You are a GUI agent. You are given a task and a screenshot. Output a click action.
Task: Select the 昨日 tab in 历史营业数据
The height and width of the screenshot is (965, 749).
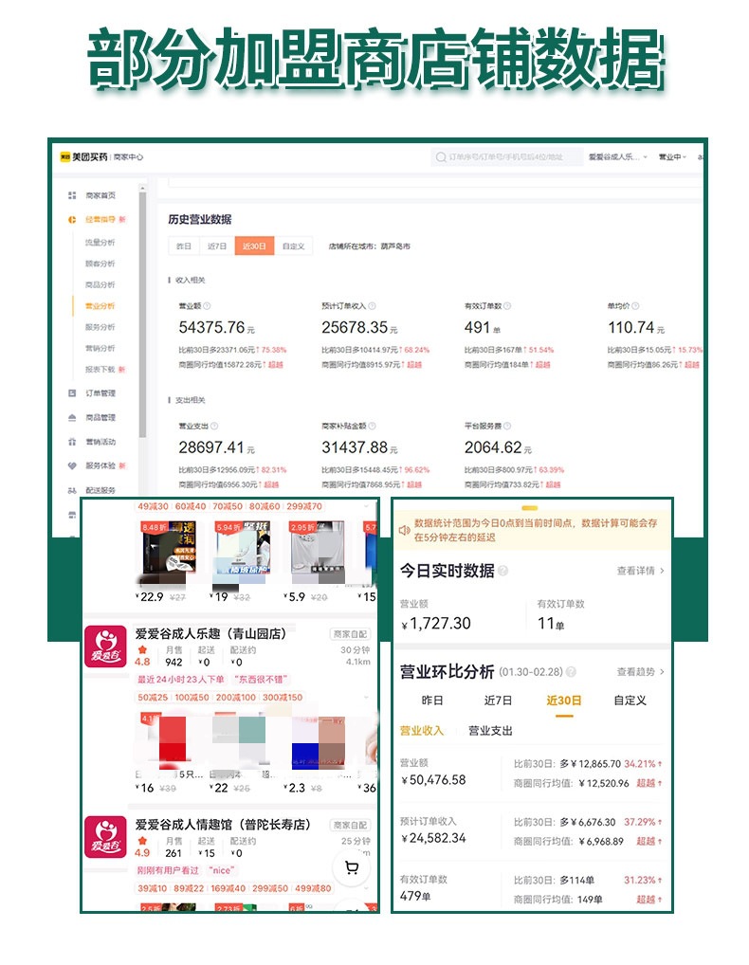click(183, 246)
